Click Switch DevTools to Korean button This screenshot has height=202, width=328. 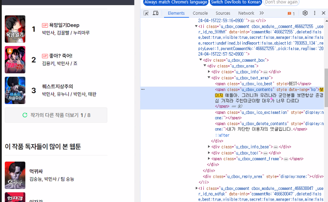tap(236, 2)
